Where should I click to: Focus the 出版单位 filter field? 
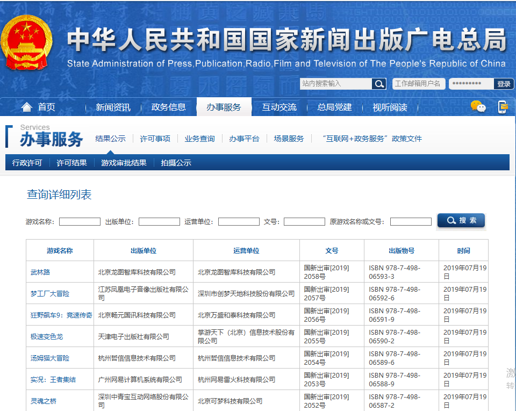[x=159, y=221]
